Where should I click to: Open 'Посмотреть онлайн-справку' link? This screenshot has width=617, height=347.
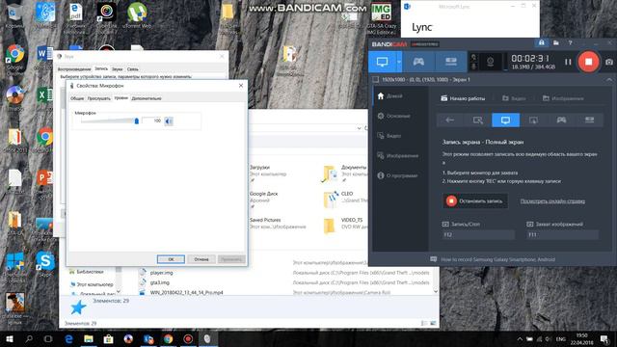click(552, 201)
